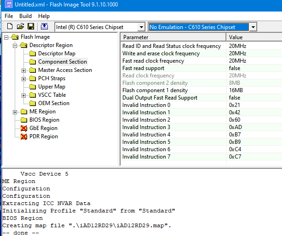Click the New file toolbar icon
The width and height of the screenshot is (282, 236).
pyautogui.click(x=10, y=27)
